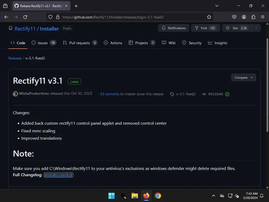Open the Issues tab
This screenshot has height=202, width=269.
pos(44,43)
